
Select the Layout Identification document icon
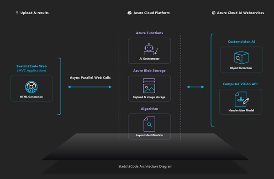click(x=149, y=124)
